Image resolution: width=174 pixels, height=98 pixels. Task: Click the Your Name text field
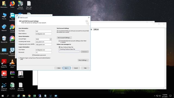click(x=43, y=31)
